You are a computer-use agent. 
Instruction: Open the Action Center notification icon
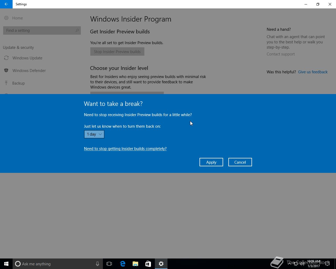327,264
